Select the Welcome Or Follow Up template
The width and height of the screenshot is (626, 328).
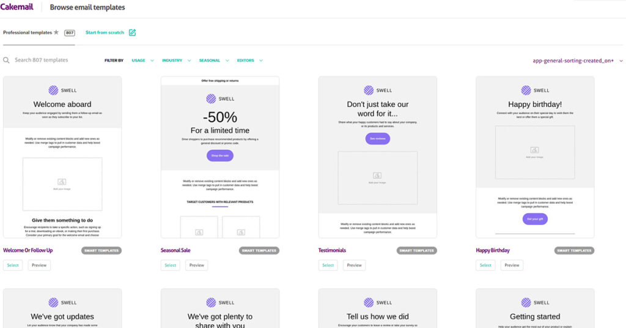(13, 265)
